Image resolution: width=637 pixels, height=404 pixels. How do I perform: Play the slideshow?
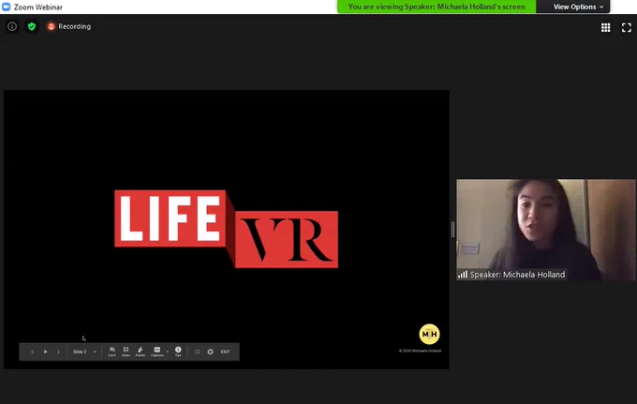click(46, 352)
